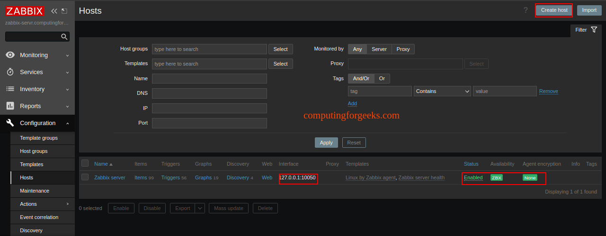
Task: Open Discovery in Configuration menu
Action: [x=43, y=230]
